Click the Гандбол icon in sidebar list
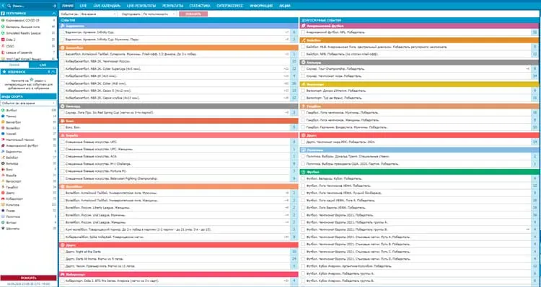Screen dimensions: 541x287 pyautogui.click(x=3, y=187)
